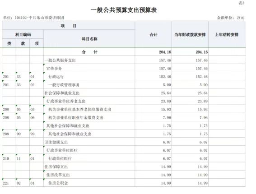Select the 152.46 value in 合计 column
256x194 pixels.
click(165, 77)
